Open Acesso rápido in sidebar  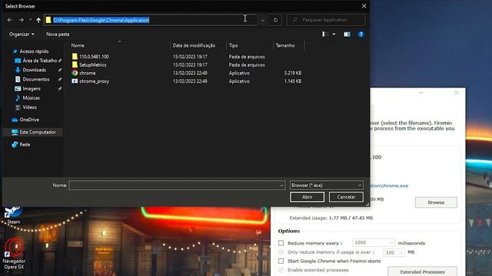[34, 51]
